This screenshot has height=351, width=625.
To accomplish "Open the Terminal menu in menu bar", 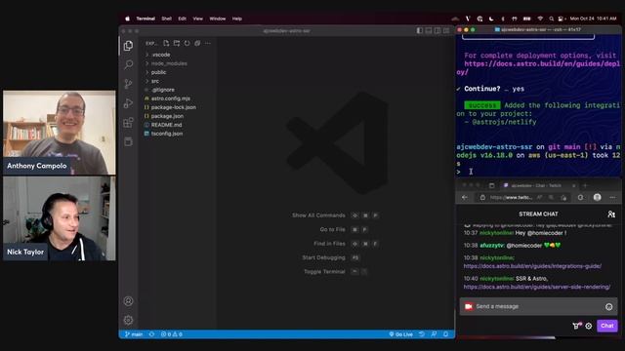I will (x=146, y=19).
